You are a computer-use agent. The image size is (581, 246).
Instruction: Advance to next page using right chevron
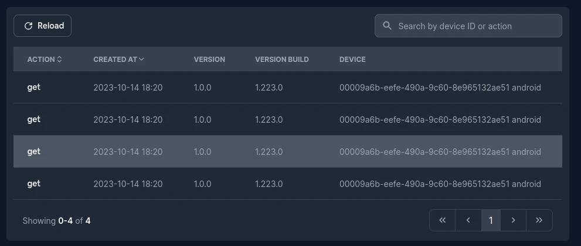click(x=514, y=220)
